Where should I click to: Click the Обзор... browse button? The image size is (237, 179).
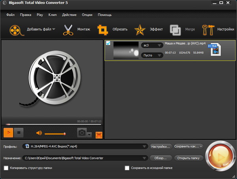click(x=161, y=158)
